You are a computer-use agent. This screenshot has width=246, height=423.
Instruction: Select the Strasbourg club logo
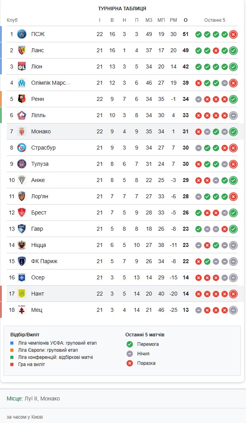click(22, 148)
